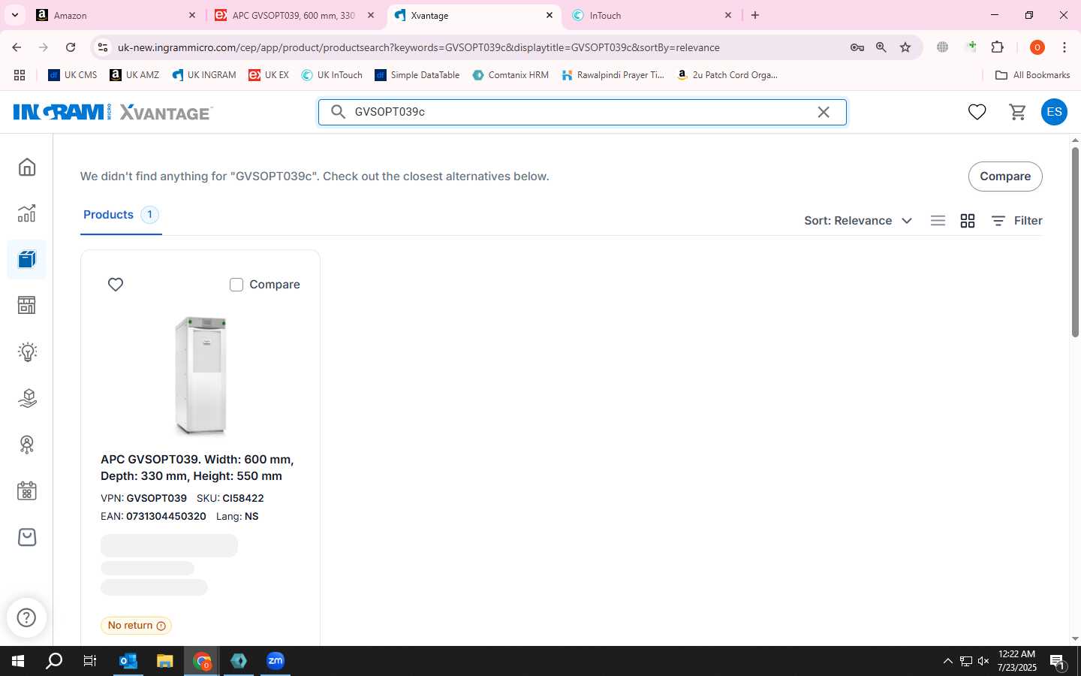Open Comtanix HRM bookmark
This screenshot has height=676, width=1081.
click(x=510, y=75)
